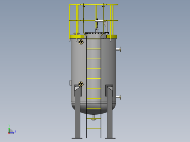Select the upper brass fitting below platform
The width and height of the screenshot is (190, 142).
(81, 42)
